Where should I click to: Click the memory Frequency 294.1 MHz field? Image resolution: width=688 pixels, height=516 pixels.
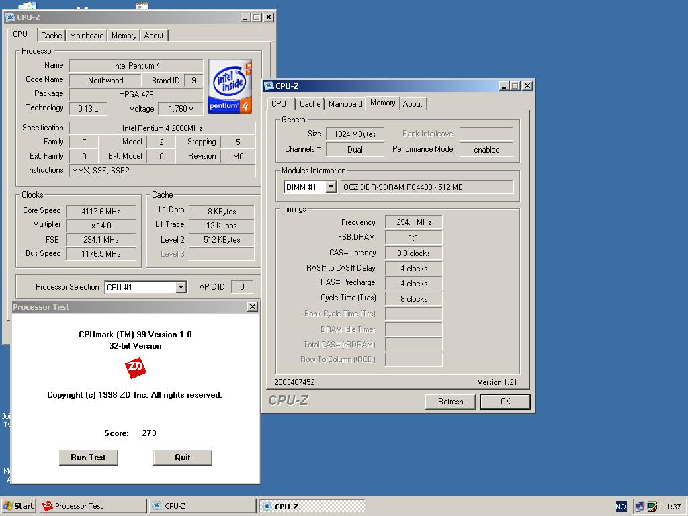coord(413,222)
